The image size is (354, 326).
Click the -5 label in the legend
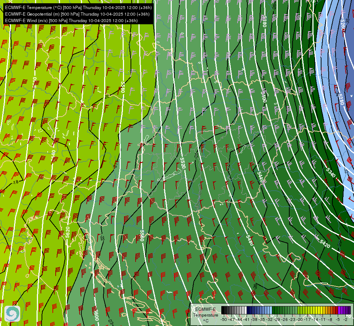337,319
